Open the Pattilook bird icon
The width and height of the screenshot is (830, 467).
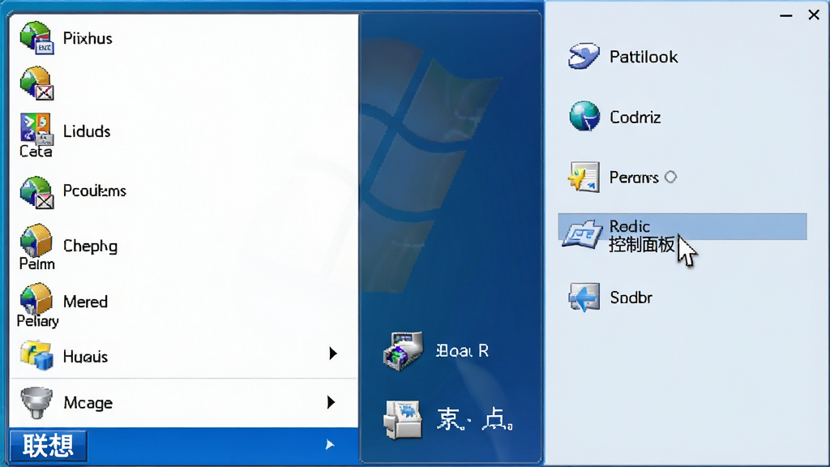point(584,56)
